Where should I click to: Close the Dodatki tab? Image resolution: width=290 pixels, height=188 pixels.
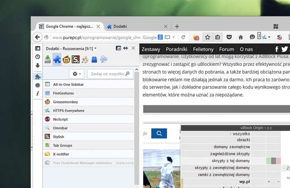[166, 26]
